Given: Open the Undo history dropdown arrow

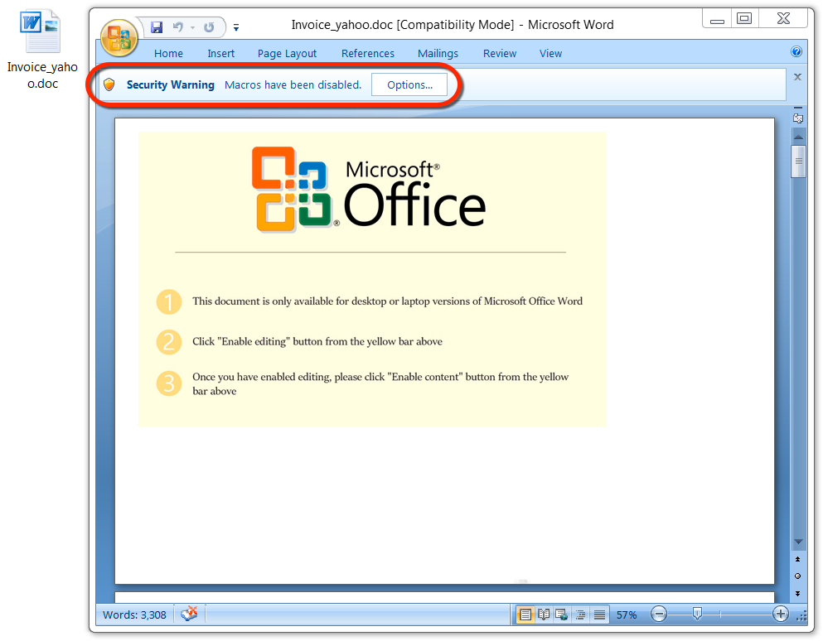Looking at the screenshot, I should 192,27.
